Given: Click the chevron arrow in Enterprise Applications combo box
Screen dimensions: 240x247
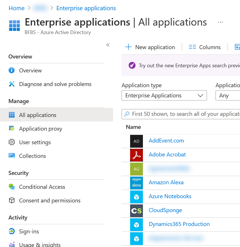Looking at the screenshot, I should click(200, 95).
